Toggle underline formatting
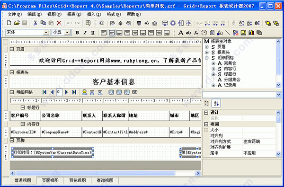284x187 pixels. [x=93, y=33]
